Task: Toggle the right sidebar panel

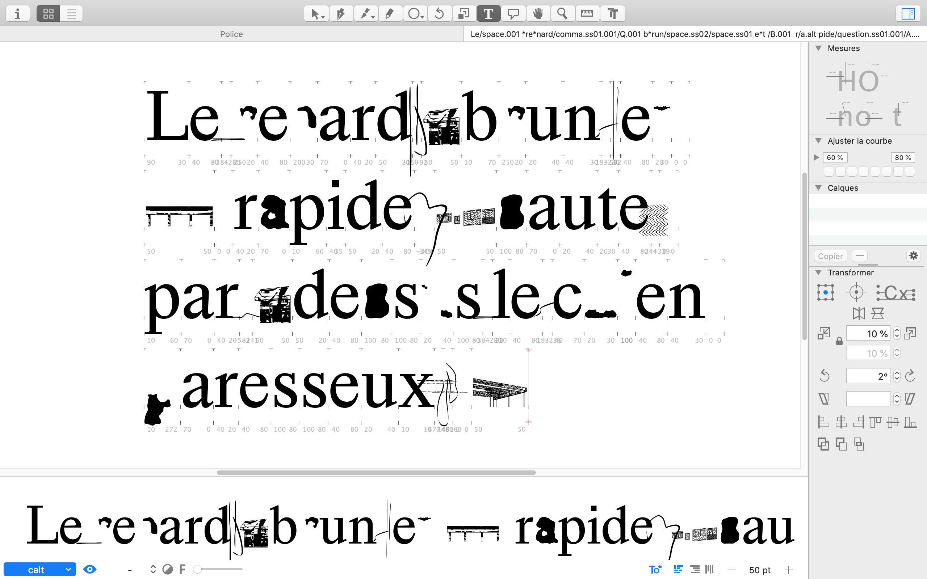Action: point(907,14)
